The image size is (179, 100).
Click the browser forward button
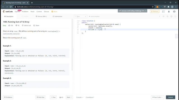(x=7, y=7)
